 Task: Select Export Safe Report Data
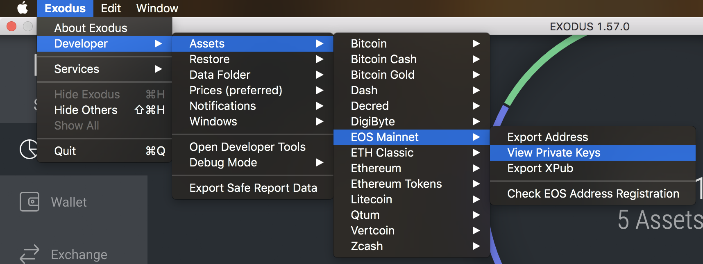click(253, 188)
